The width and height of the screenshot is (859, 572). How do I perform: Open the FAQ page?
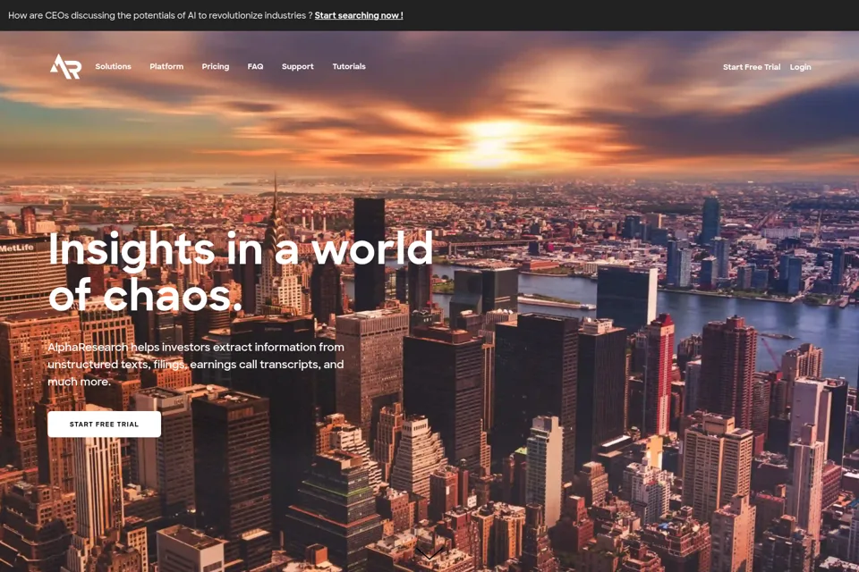pos(255,66)
